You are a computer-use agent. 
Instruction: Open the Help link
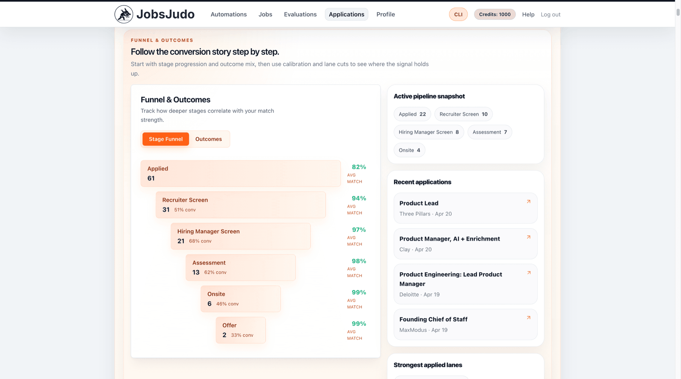click(528, 14)
